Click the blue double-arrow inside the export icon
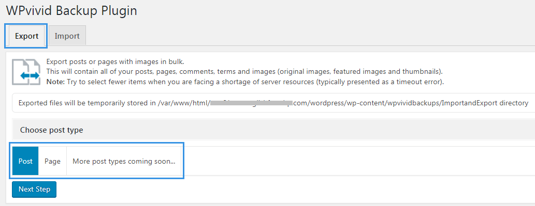Image resolution: width=535 pixels, height=206 pixels. (x=30, y=76)
